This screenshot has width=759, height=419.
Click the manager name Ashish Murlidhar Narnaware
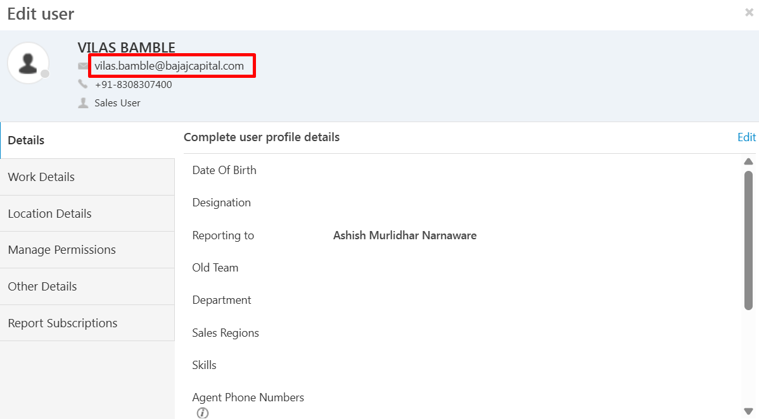pyautogui.click(x=405, y=235)
